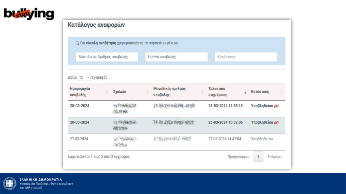Select page 1 in the pagination
Screen dimensions: 346x194
point(258,157)
